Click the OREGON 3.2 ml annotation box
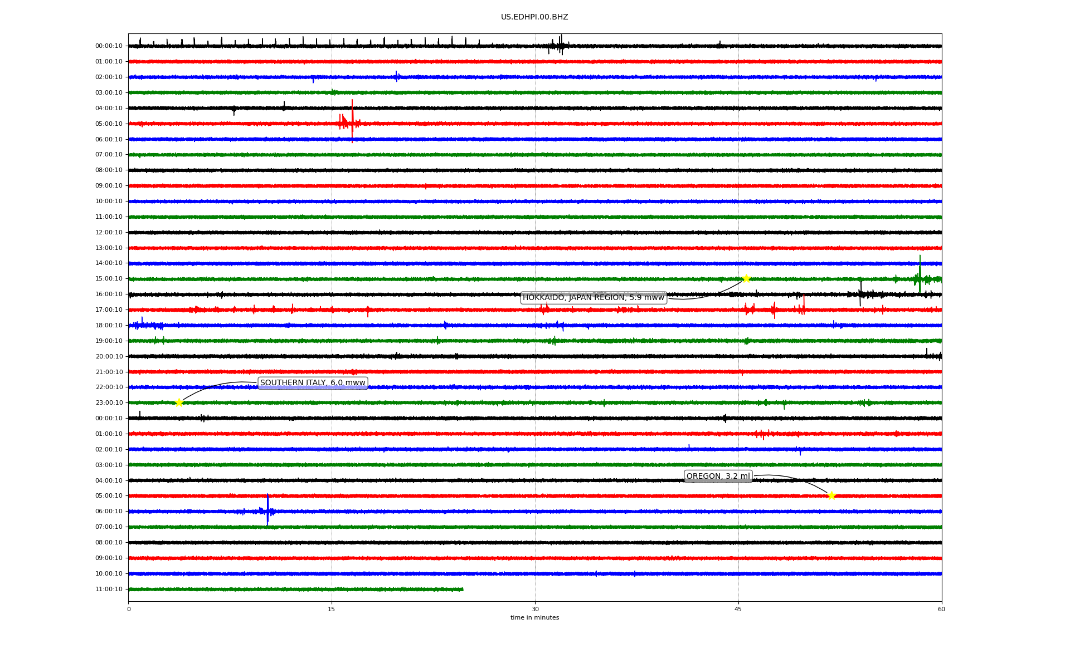Image resolution: width=1070 pixels, height=668 pixels. (x=718, y=476)
